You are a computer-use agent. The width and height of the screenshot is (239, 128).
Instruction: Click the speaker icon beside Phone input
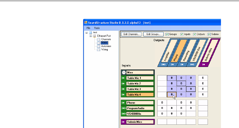point(123,103)
